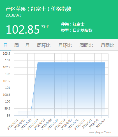Click the 2018/8/28 x-axis date label

tap(60, 124)
